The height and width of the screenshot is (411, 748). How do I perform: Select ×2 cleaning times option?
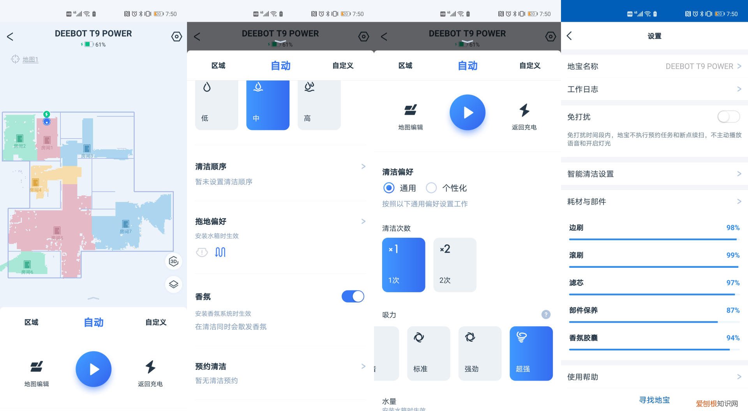tap(454, 265)
